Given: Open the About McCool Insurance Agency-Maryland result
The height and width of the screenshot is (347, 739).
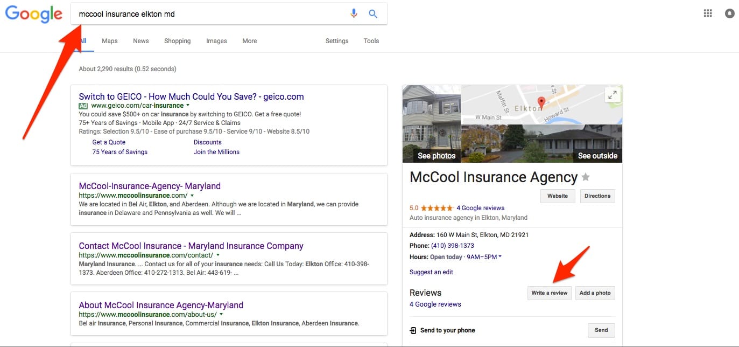Looking at the screenshot, I should (x=161, y=305).
